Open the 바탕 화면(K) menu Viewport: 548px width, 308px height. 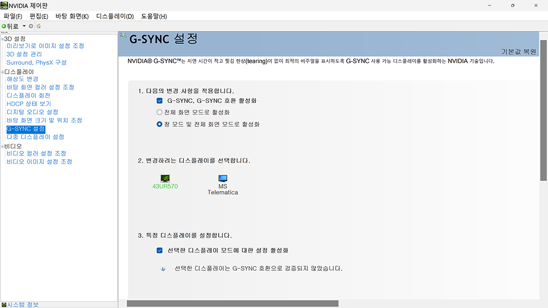72,16
